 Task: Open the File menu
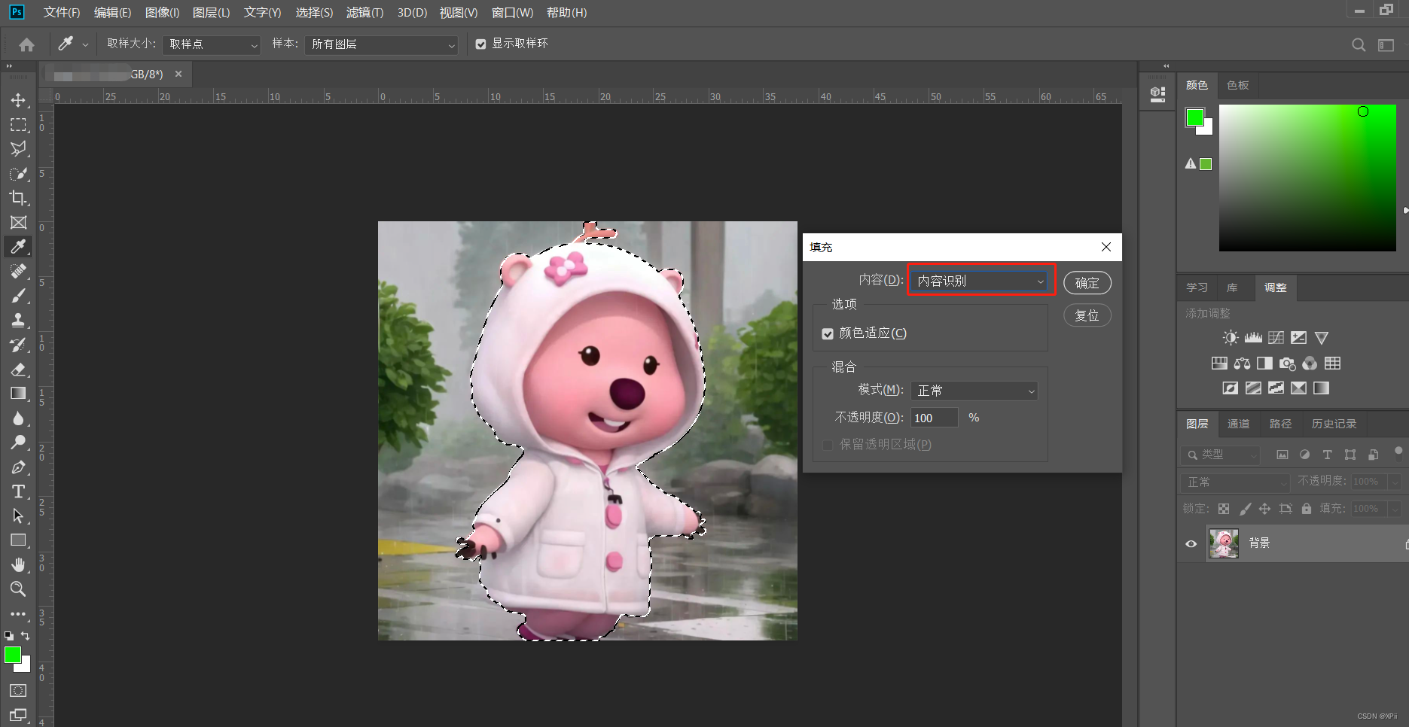62,13
